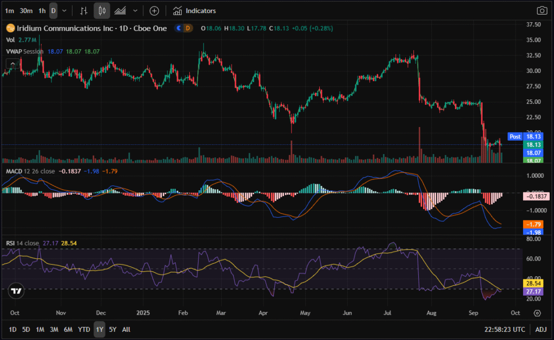Open the chart style dropdown chevron
The image size is (554, 340).
pyautogui.click(x=135, y=11)
